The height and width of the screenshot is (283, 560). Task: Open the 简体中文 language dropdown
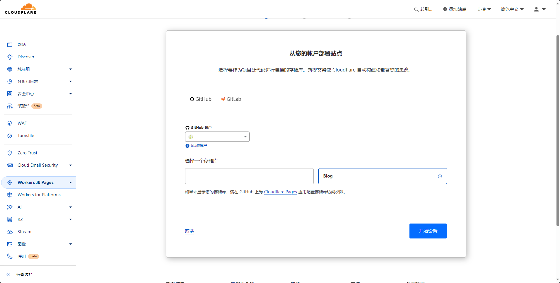tap(512, 9)
